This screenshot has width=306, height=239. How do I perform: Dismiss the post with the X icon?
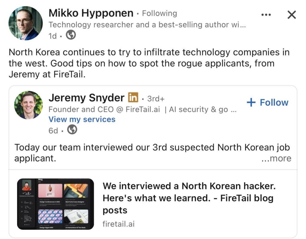(291, 14)
